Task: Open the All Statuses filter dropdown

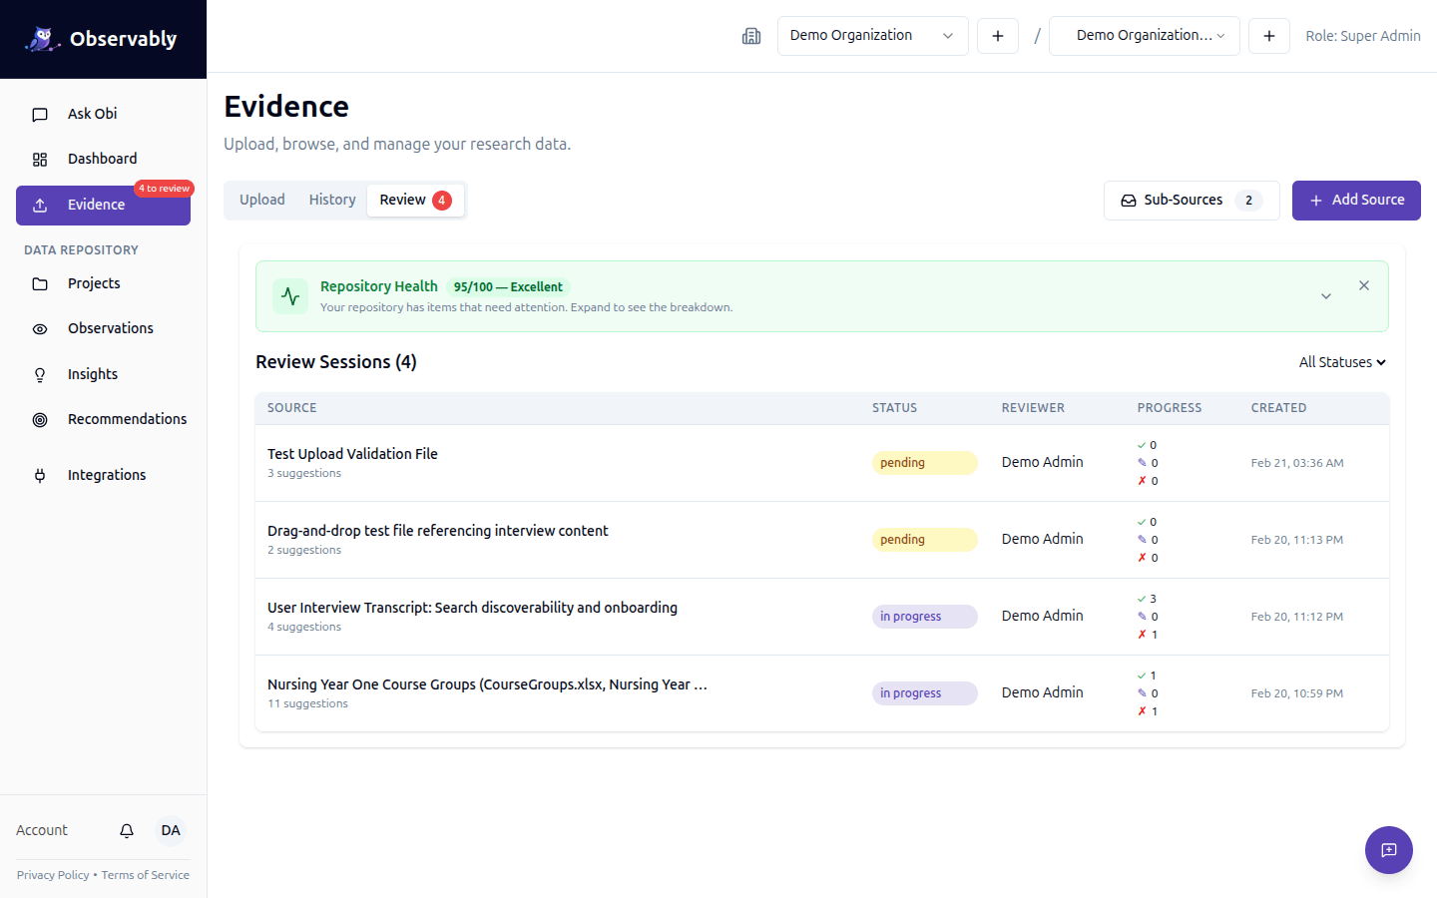Action: click(1341, 361)
